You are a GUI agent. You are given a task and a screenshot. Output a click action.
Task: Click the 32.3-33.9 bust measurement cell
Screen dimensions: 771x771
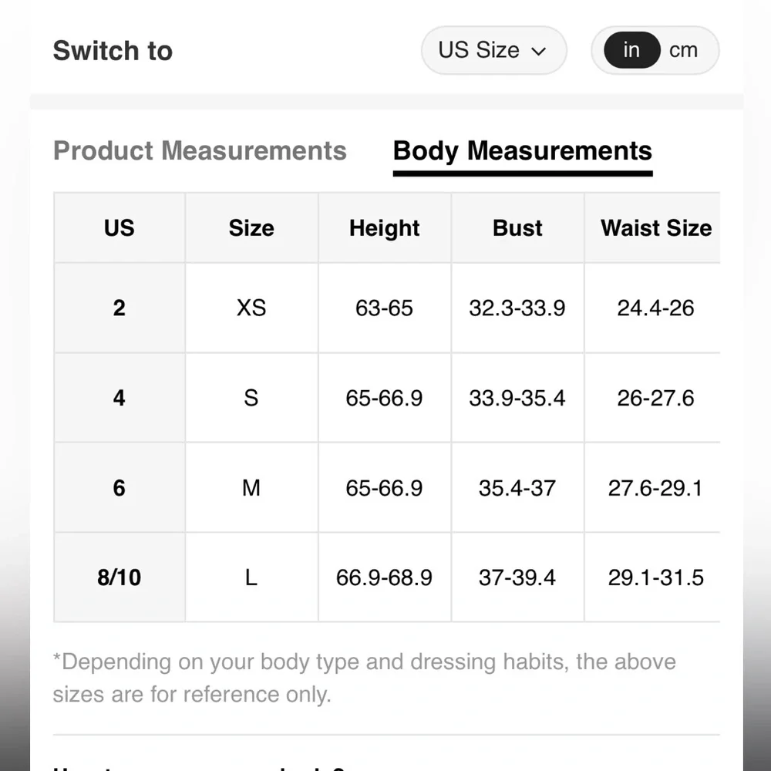pyautogui.click(x=517, y=308)
